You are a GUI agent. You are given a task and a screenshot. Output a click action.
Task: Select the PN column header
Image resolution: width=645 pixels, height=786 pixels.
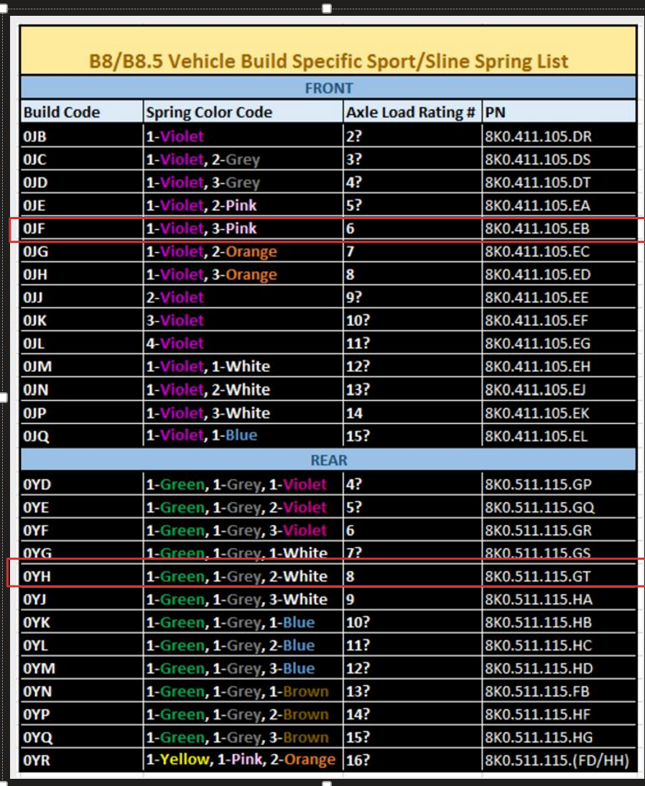(496, 112)
